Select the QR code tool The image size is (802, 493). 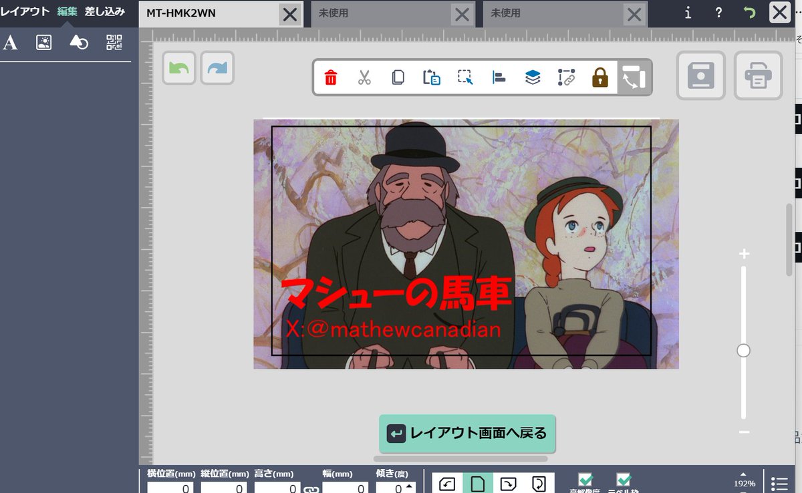coord(114,43)
